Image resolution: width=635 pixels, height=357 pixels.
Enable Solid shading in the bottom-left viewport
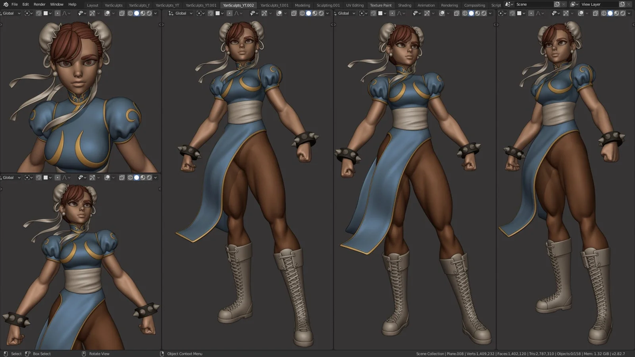[137, 177]
